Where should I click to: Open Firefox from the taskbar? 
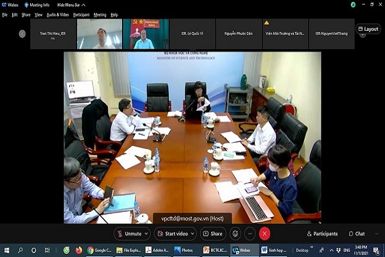click(79, 251)
